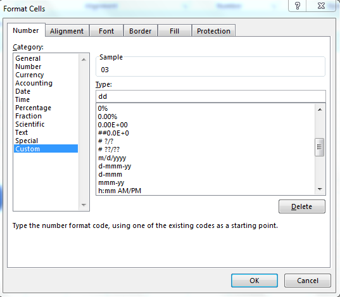Click the Help question mark icon
Image resolution: width=340 pixels, height=297 pixels.
tap(298, 6)
